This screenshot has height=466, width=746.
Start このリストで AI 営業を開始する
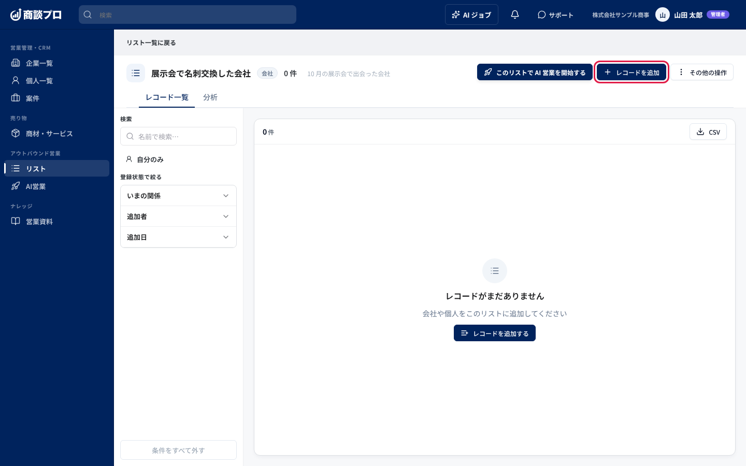pos(535,72)
